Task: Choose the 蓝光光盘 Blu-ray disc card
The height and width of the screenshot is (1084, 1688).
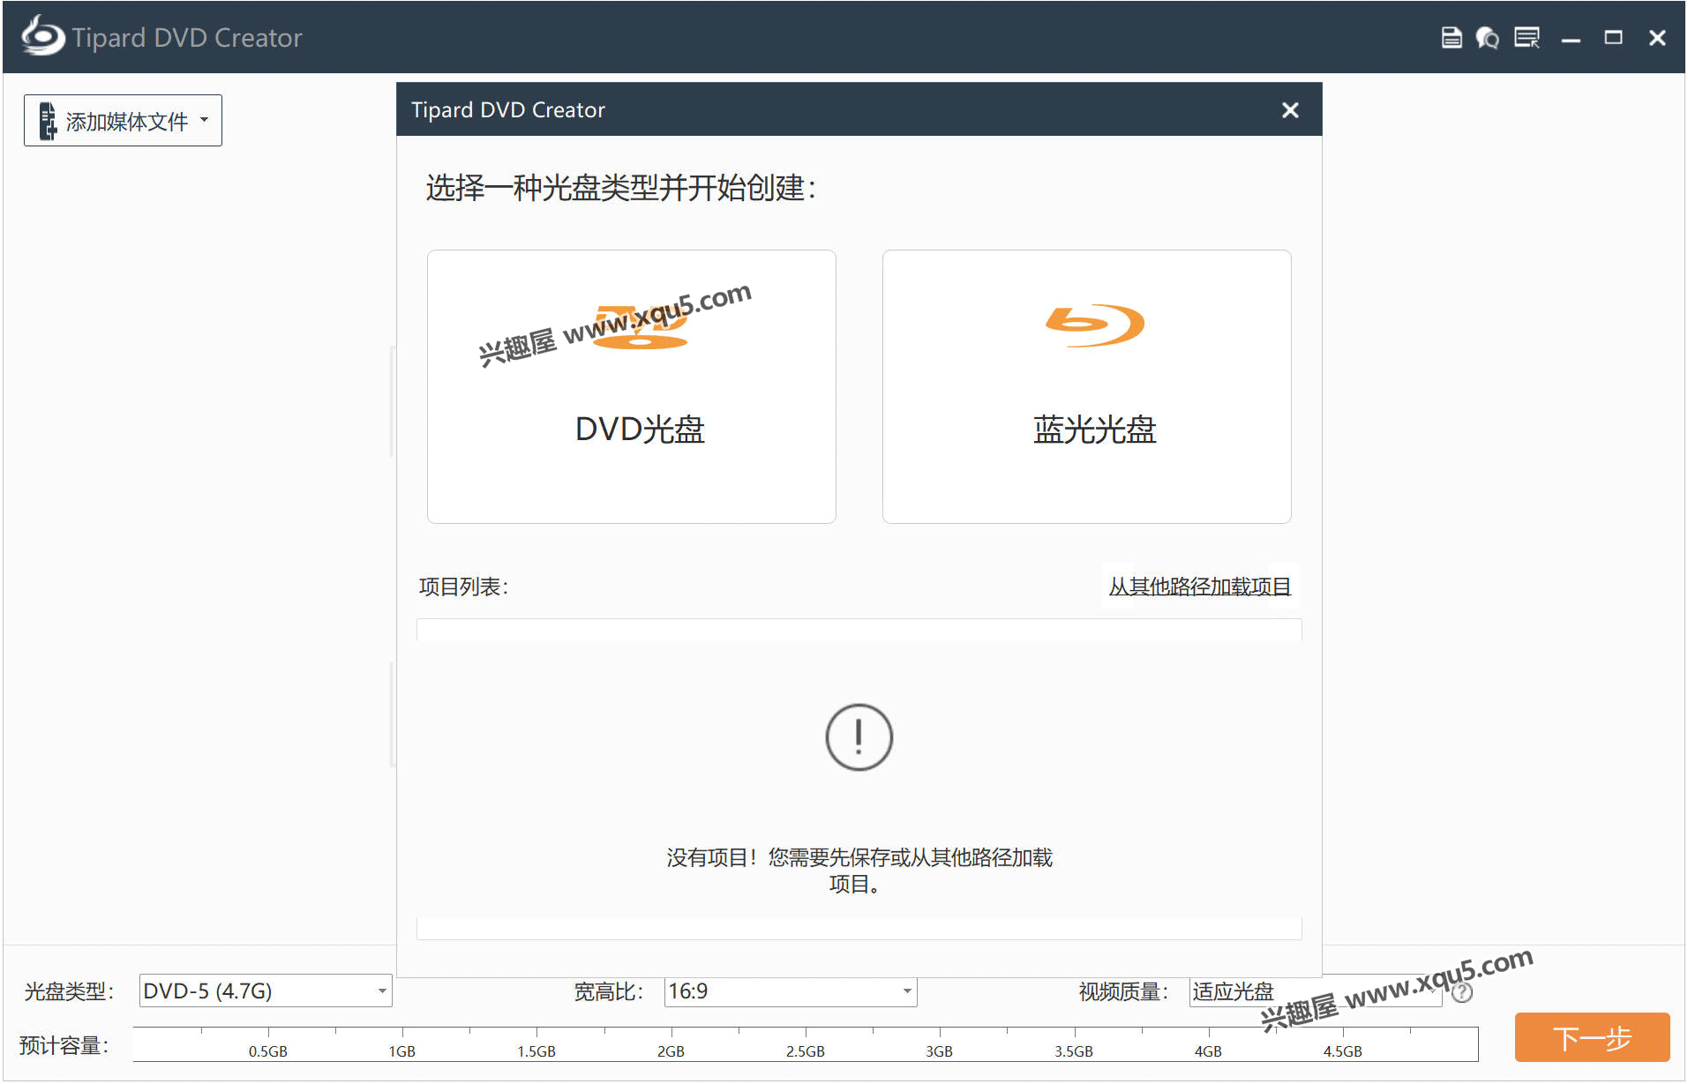Action: (x=1086, y=386)
